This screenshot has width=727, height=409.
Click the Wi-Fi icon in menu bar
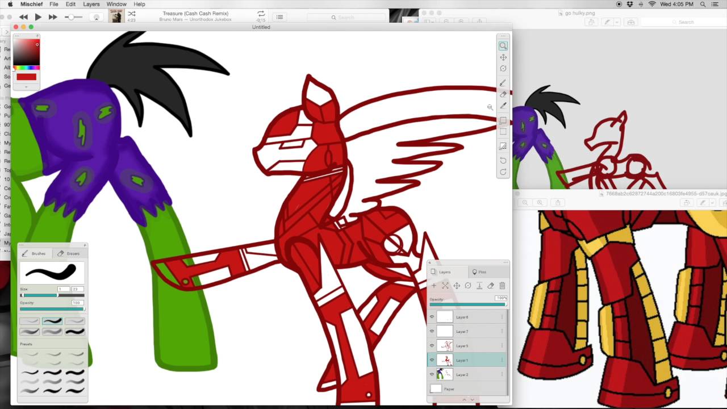pyautogui.click(x=652, y=4)
